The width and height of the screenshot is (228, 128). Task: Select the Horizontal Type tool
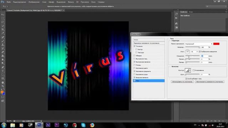pyautogui.click(x=3, y=71)
